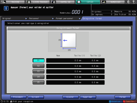Screen dimensions: 137x103
Task: Click arrow after Original breadcrumb
Action: pos(26,19)
